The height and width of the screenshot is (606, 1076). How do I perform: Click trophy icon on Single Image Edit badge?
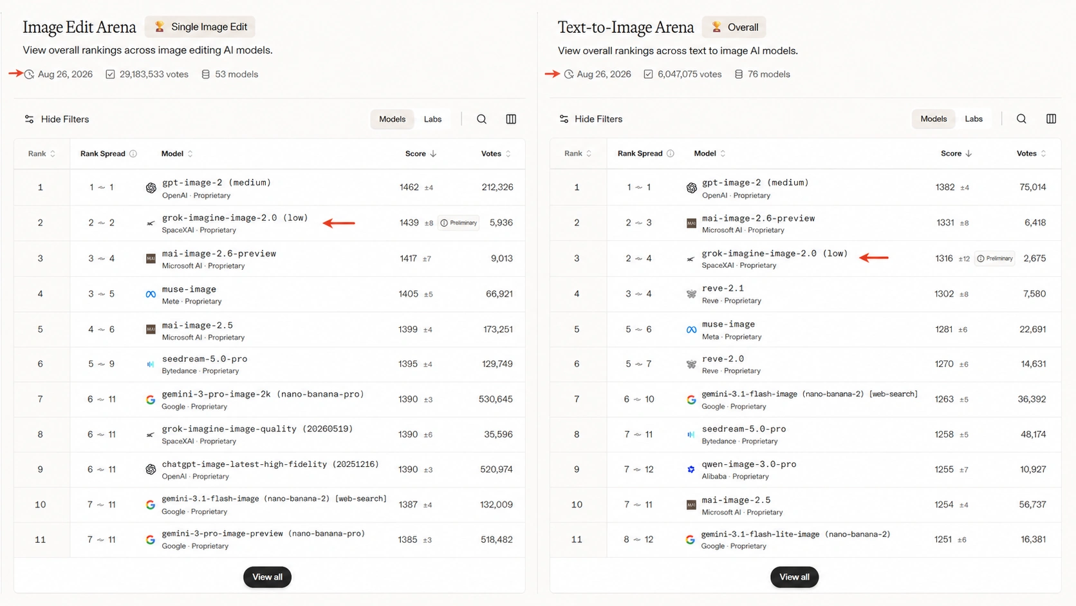pos(160,26)
